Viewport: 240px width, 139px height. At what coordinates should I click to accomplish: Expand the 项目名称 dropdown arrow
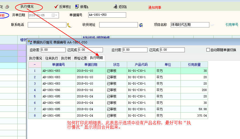point(212,25)
